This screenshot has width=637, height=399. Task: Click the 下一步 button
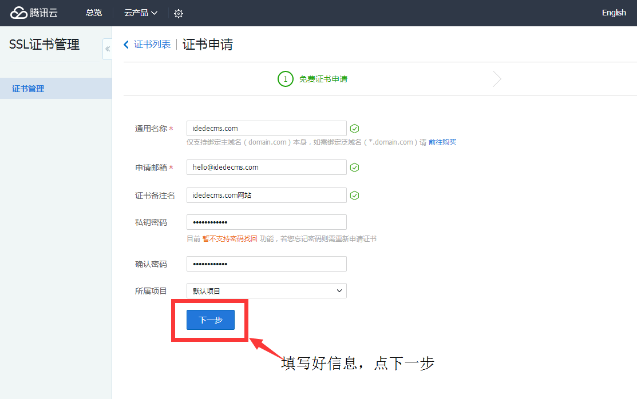(x=211, y=320)
